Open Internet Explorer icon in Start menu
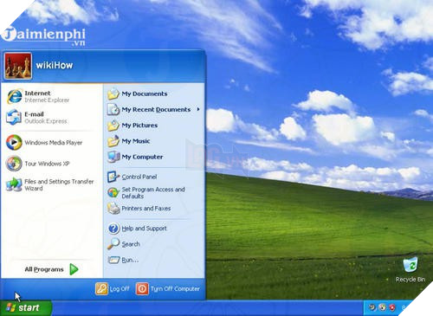Image resolution: width=433 pixels, height=316 pixels. click(x=14, y=96)
